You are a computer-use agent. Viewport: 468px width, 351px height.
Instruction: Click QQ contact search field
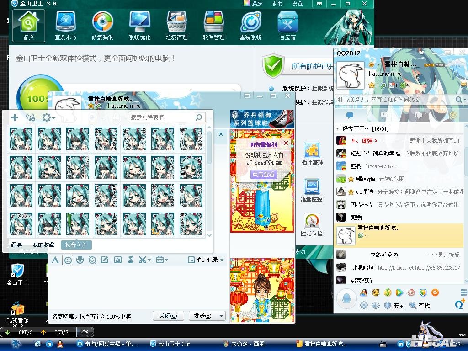coord(394,100)
